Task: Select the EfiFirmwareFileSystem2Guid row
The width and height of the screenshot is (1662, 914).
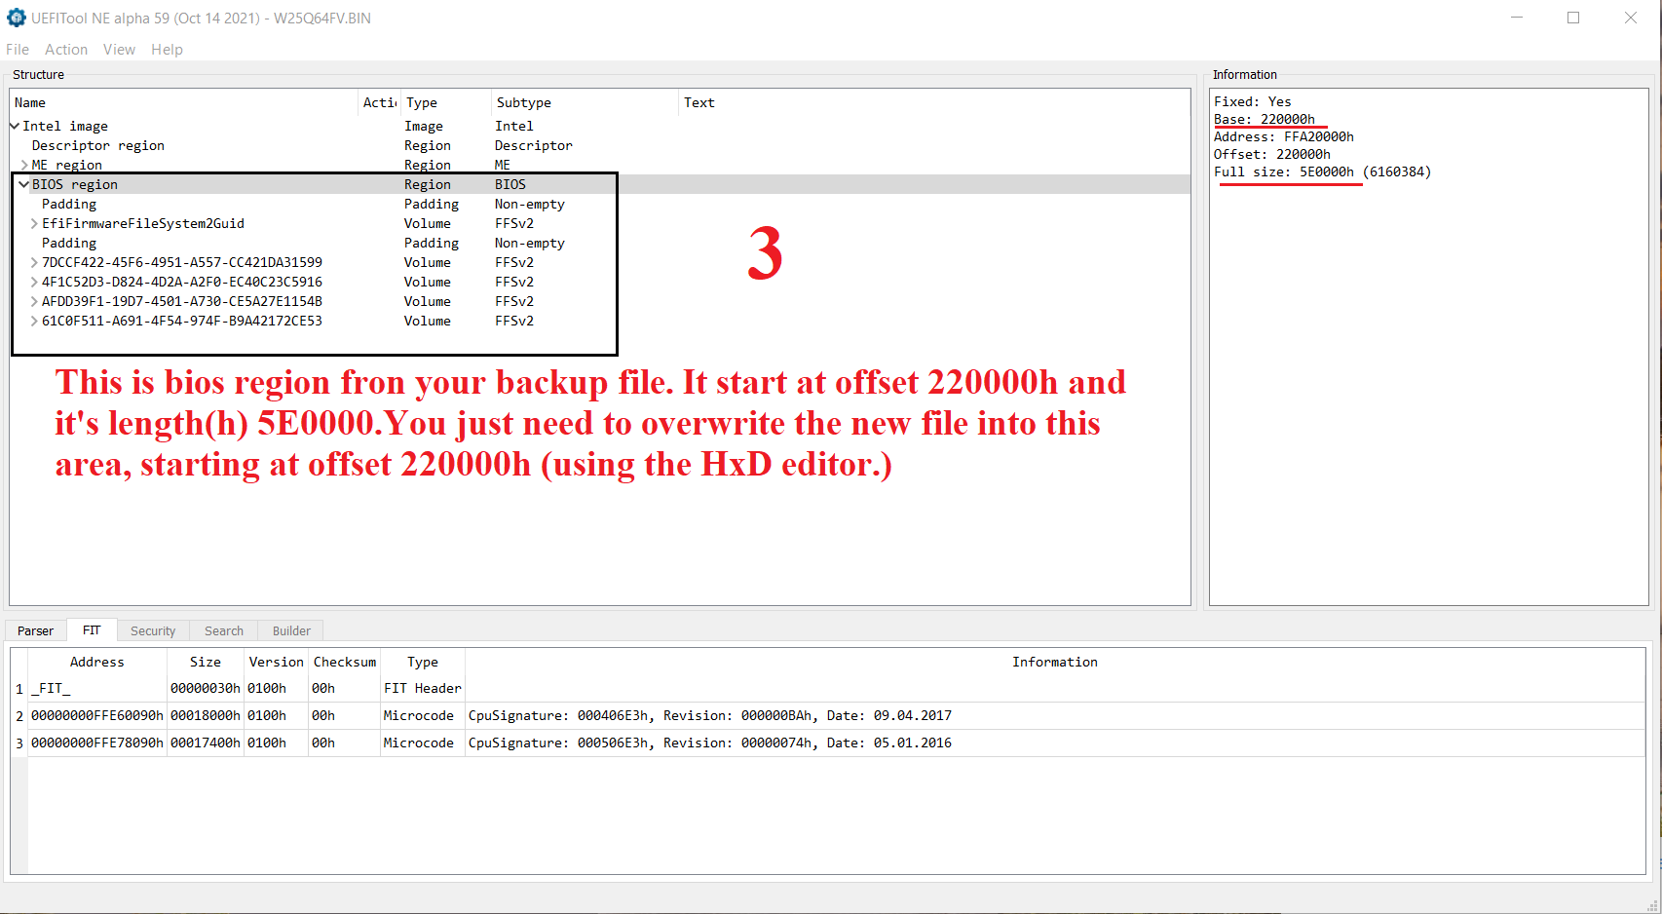Action: 600,223
